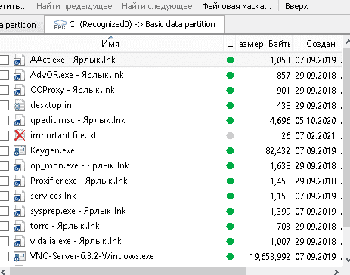The width and height of the screenshot is (350, 275).
Task: Click the vertical scrollbar down arrow
Action: coord(348,259)
